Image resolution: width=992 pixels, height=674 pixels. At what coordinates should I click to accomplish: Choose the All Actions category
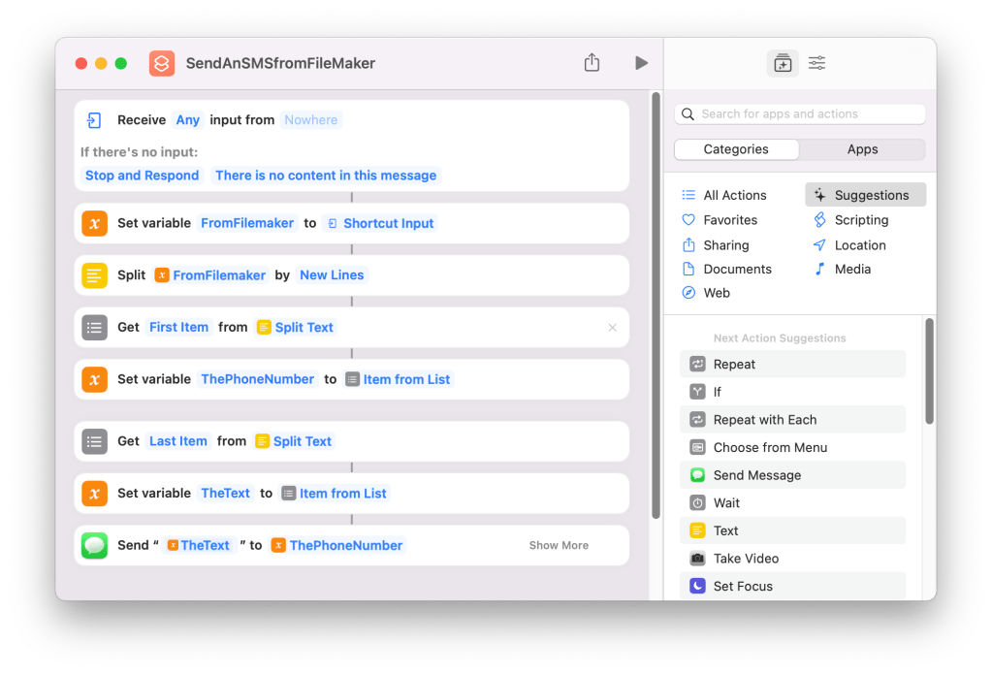[x=734, y=195]
